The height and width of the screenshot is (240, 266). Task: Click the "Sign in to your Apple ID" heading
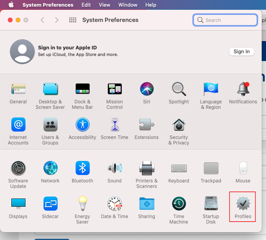click(67, 48)
